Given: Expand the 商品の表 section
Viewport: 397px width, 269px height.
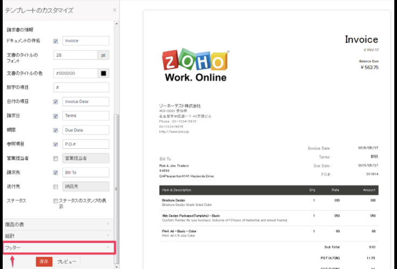Looking at the screenshot, I should (x=58, y=224).
